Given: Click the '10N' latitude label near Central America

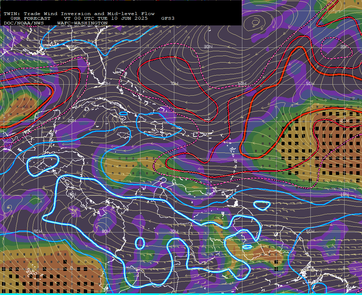Looking at the screenshot, I should pos(72,194).
